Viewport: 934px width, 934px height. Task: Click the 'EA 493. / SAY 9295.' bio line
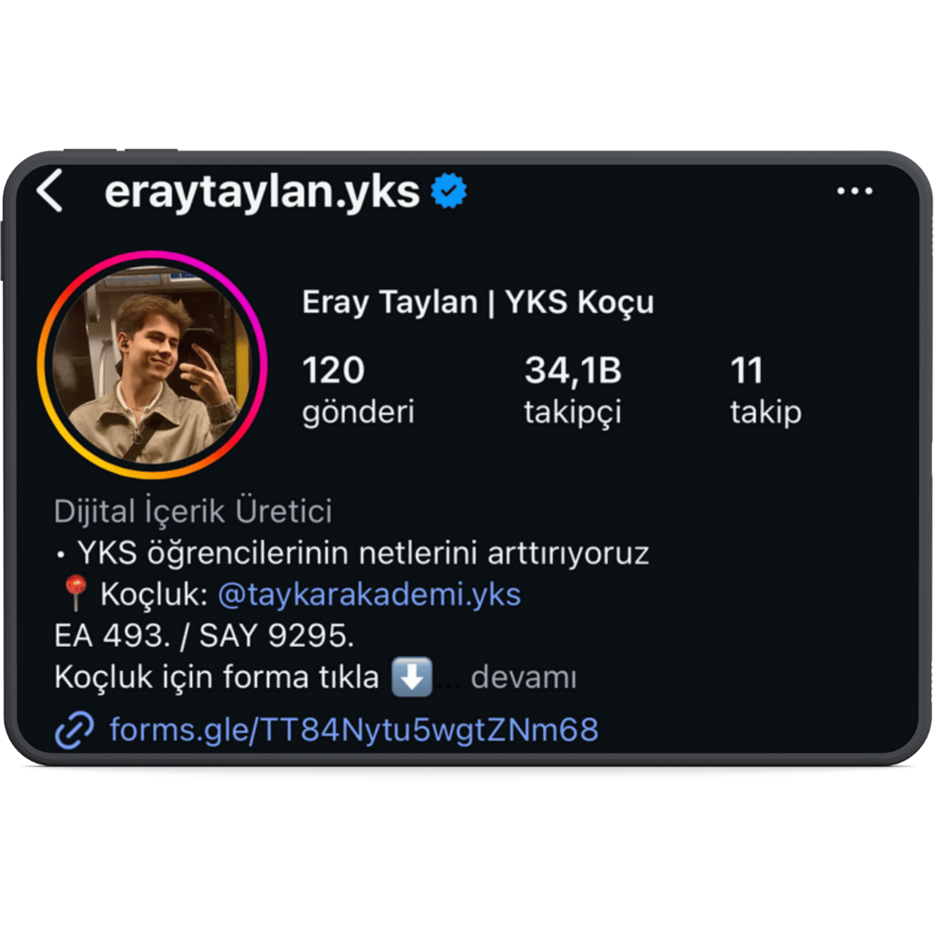click(204, 636)
